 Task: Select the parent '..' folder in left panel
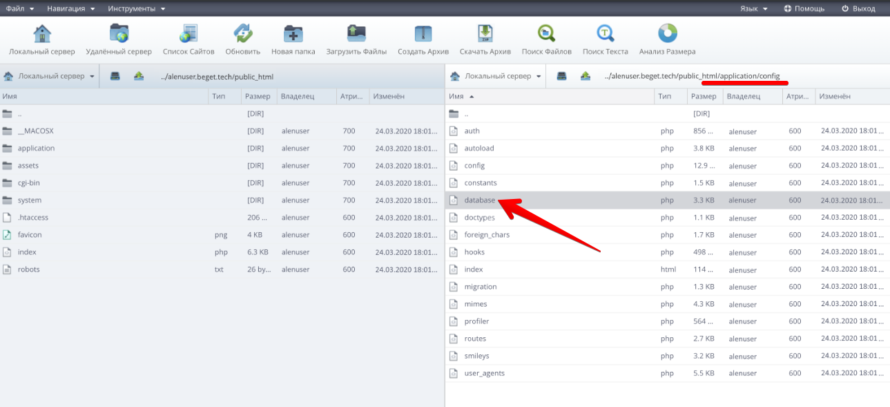tap(221, 113)
